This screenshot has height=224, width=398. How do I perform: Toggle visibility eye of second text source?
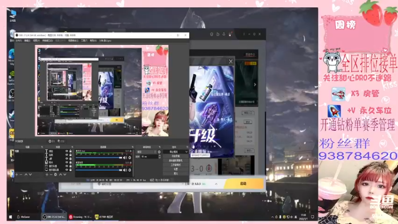click(x=67, y=155)
